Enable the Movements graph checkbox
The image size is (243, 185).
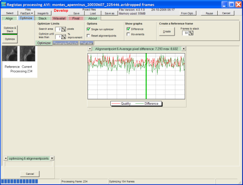click(x=128, y=34)
